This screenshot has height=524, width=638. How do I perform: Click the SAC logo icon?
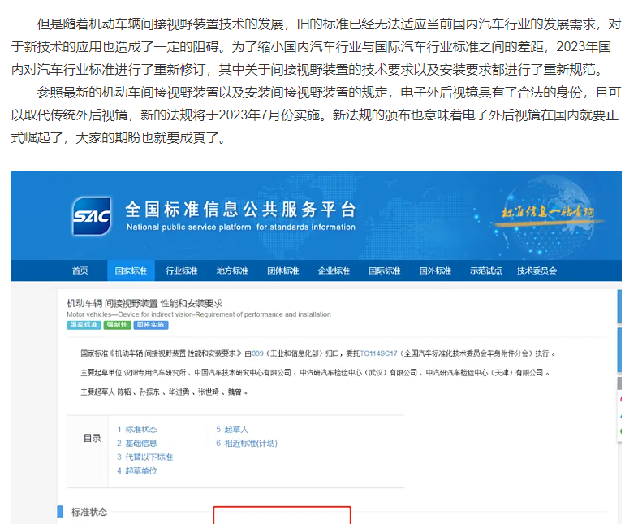(x=92, y=216)
